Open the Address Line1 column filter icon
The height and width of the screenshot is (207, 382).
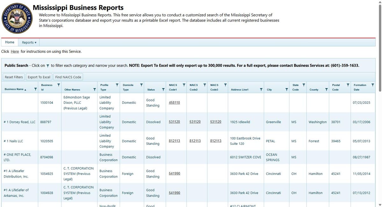(261, 90)
